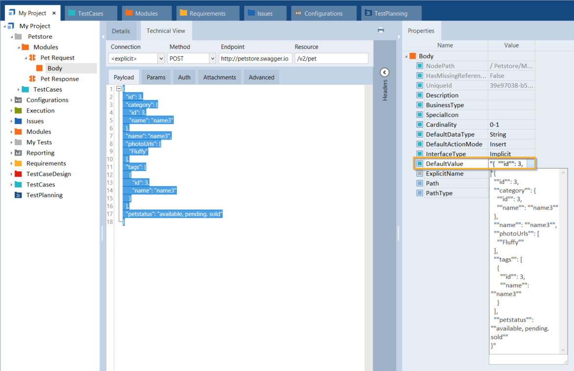Open the Connection dropdown
This screenshot has width=574, height=371.
(161, 59)
